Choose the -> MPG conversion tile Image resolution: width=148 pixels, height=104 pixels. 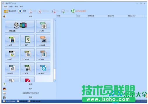(x=12, y=69)
